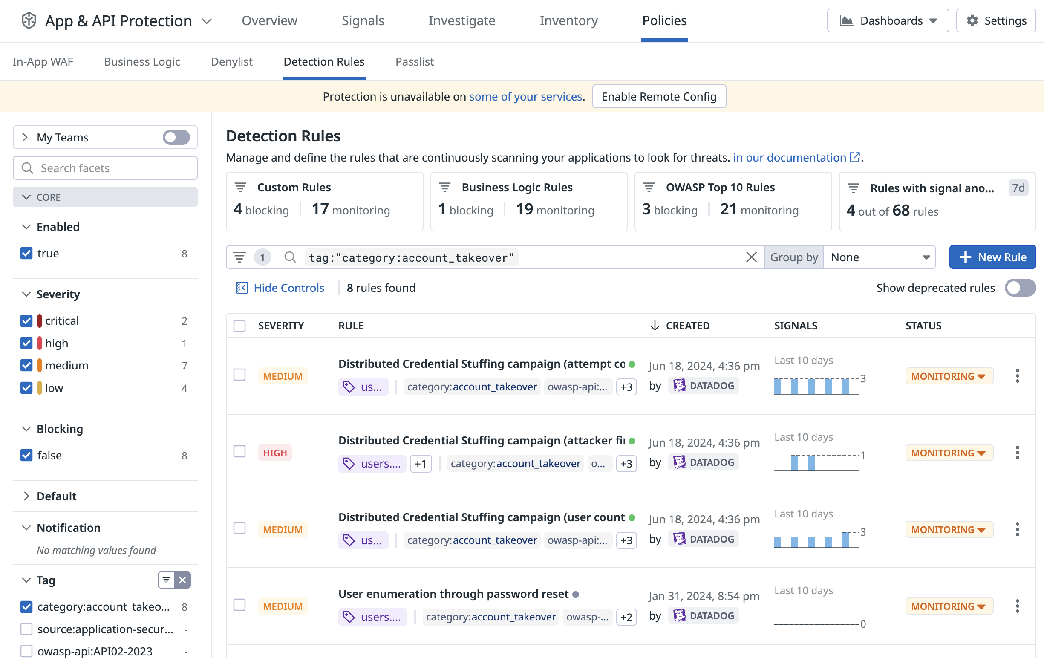Check the owasp-api:API02-2023 tag checkbox
Screen dimensions: 1044x658
pos(26,651)
